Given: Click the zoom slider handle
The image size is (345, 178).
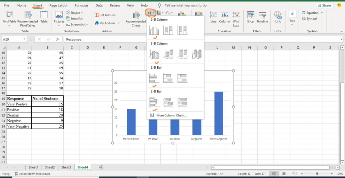Looking at the screenshot, I should (317, 174).
